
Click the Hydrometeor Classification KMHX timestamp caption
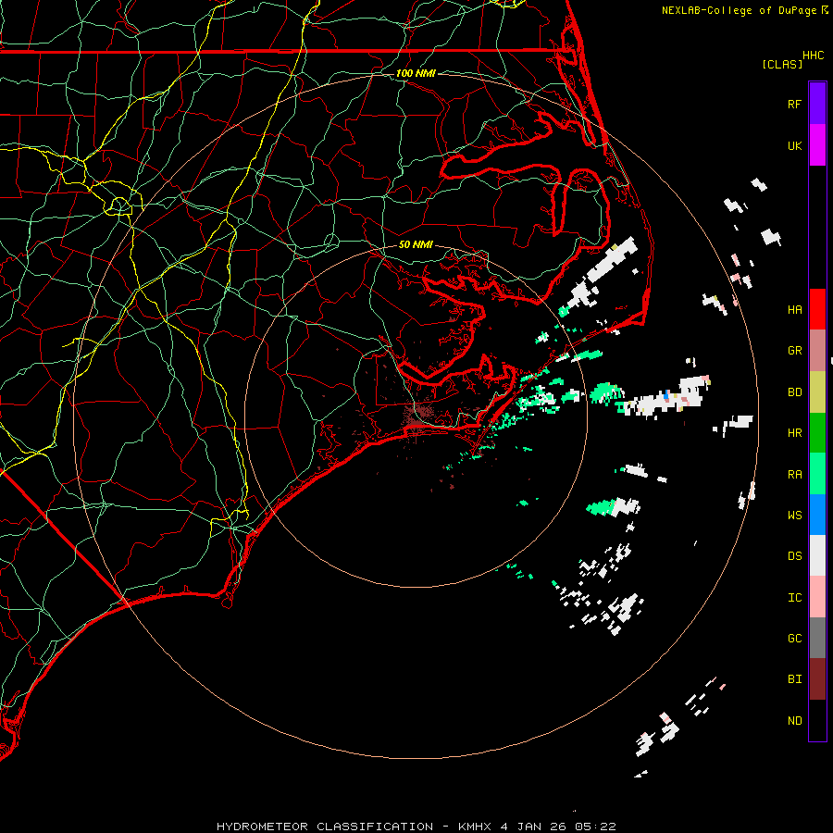416,827
